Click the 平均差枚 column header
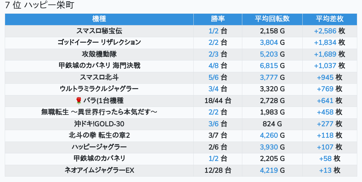Screen dimensions: 362x182 click(x=330, y=19)
